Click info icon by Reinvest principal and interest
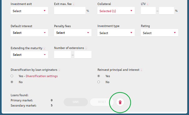The width and height of the screenshot is (189, 115). [x=142, y=70]
